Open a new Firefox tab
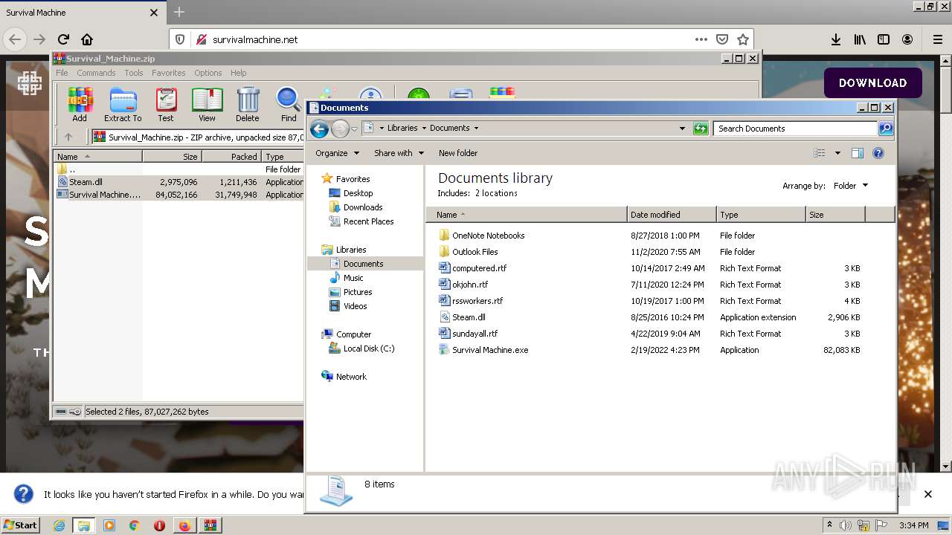 179,12
